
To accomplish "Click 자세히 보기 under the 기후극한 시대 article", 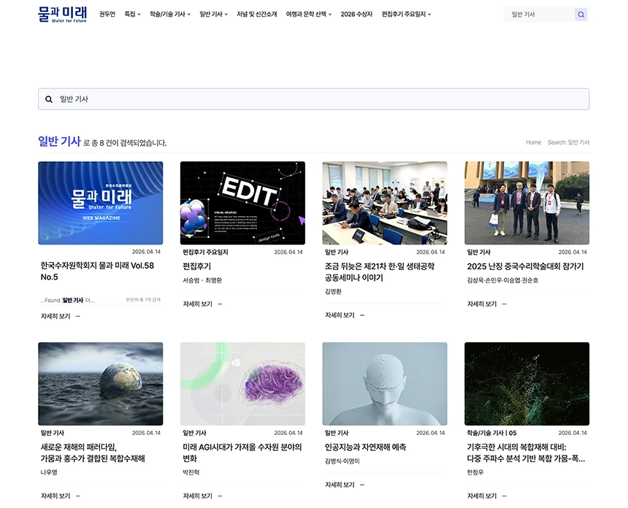I will click(481, 496).
